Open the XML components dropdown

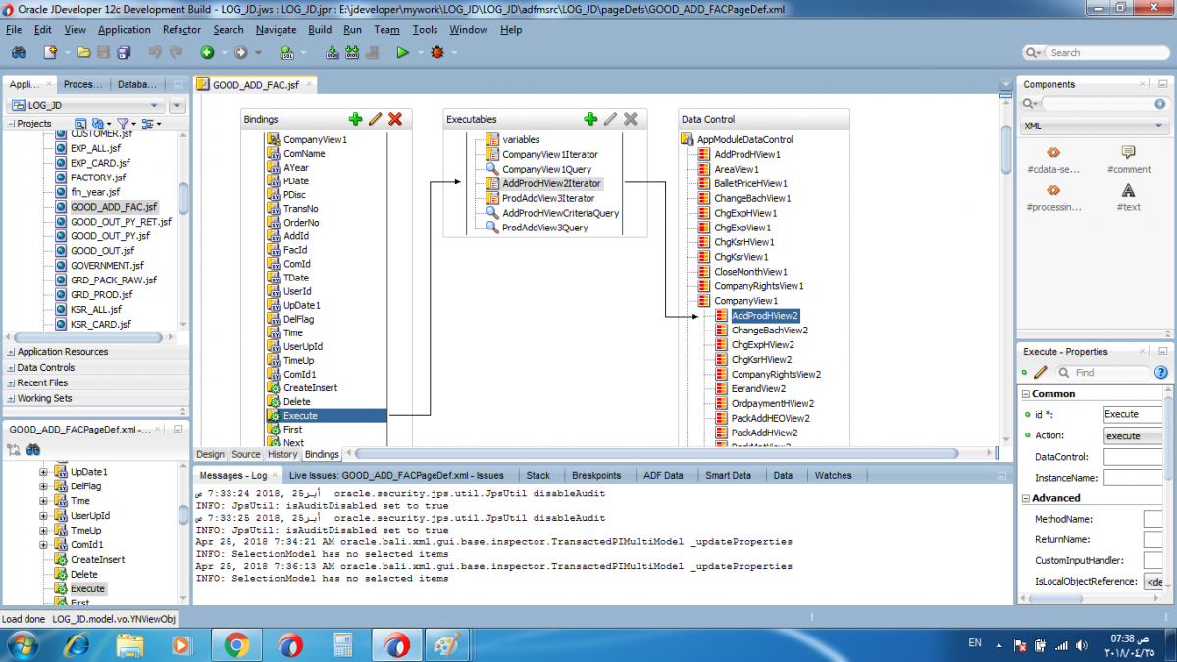point(1159,127)
